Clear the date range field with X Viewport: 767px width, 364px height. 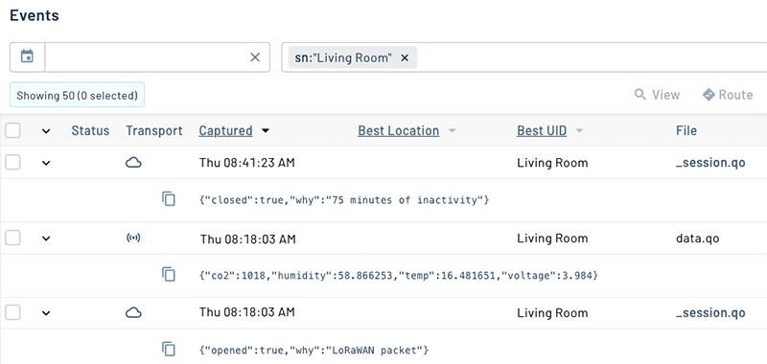(x=255, y=57)
